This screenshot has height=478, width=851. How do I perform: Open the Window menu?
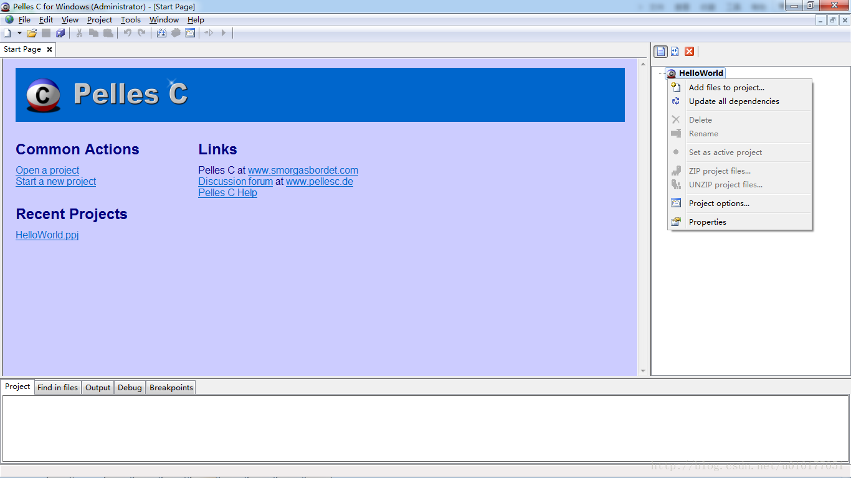[x=164, y=20]
